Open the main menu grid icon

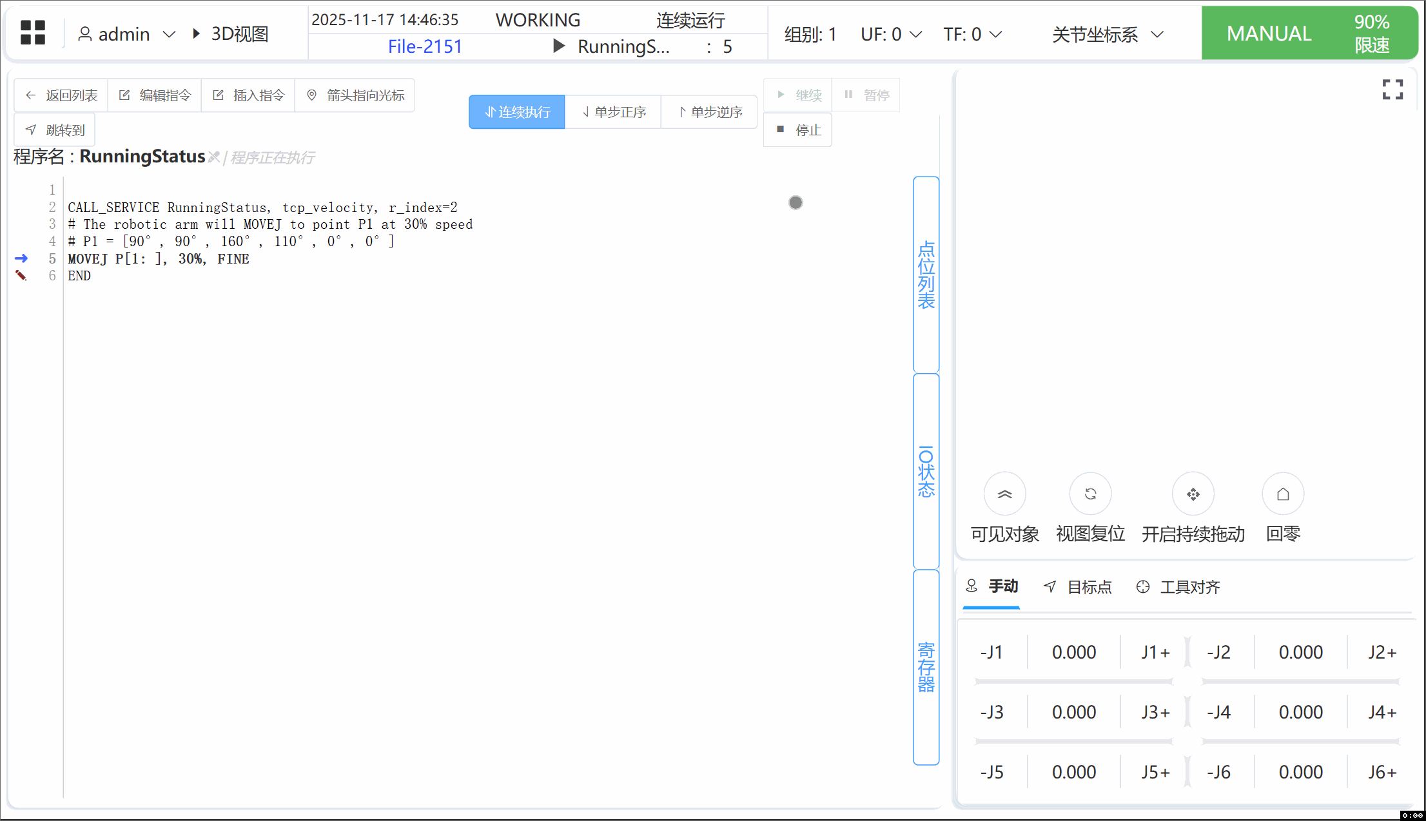(33, 33)
